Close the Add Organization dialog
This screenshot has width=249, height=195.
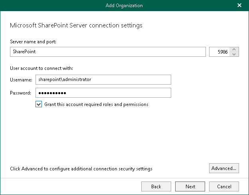click(x=239, y=6)
